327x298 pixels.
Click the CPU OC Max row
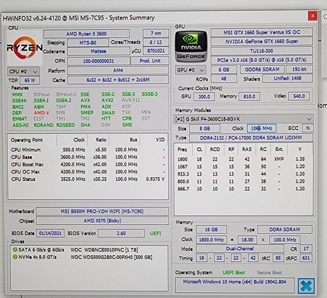pos(88,172)
